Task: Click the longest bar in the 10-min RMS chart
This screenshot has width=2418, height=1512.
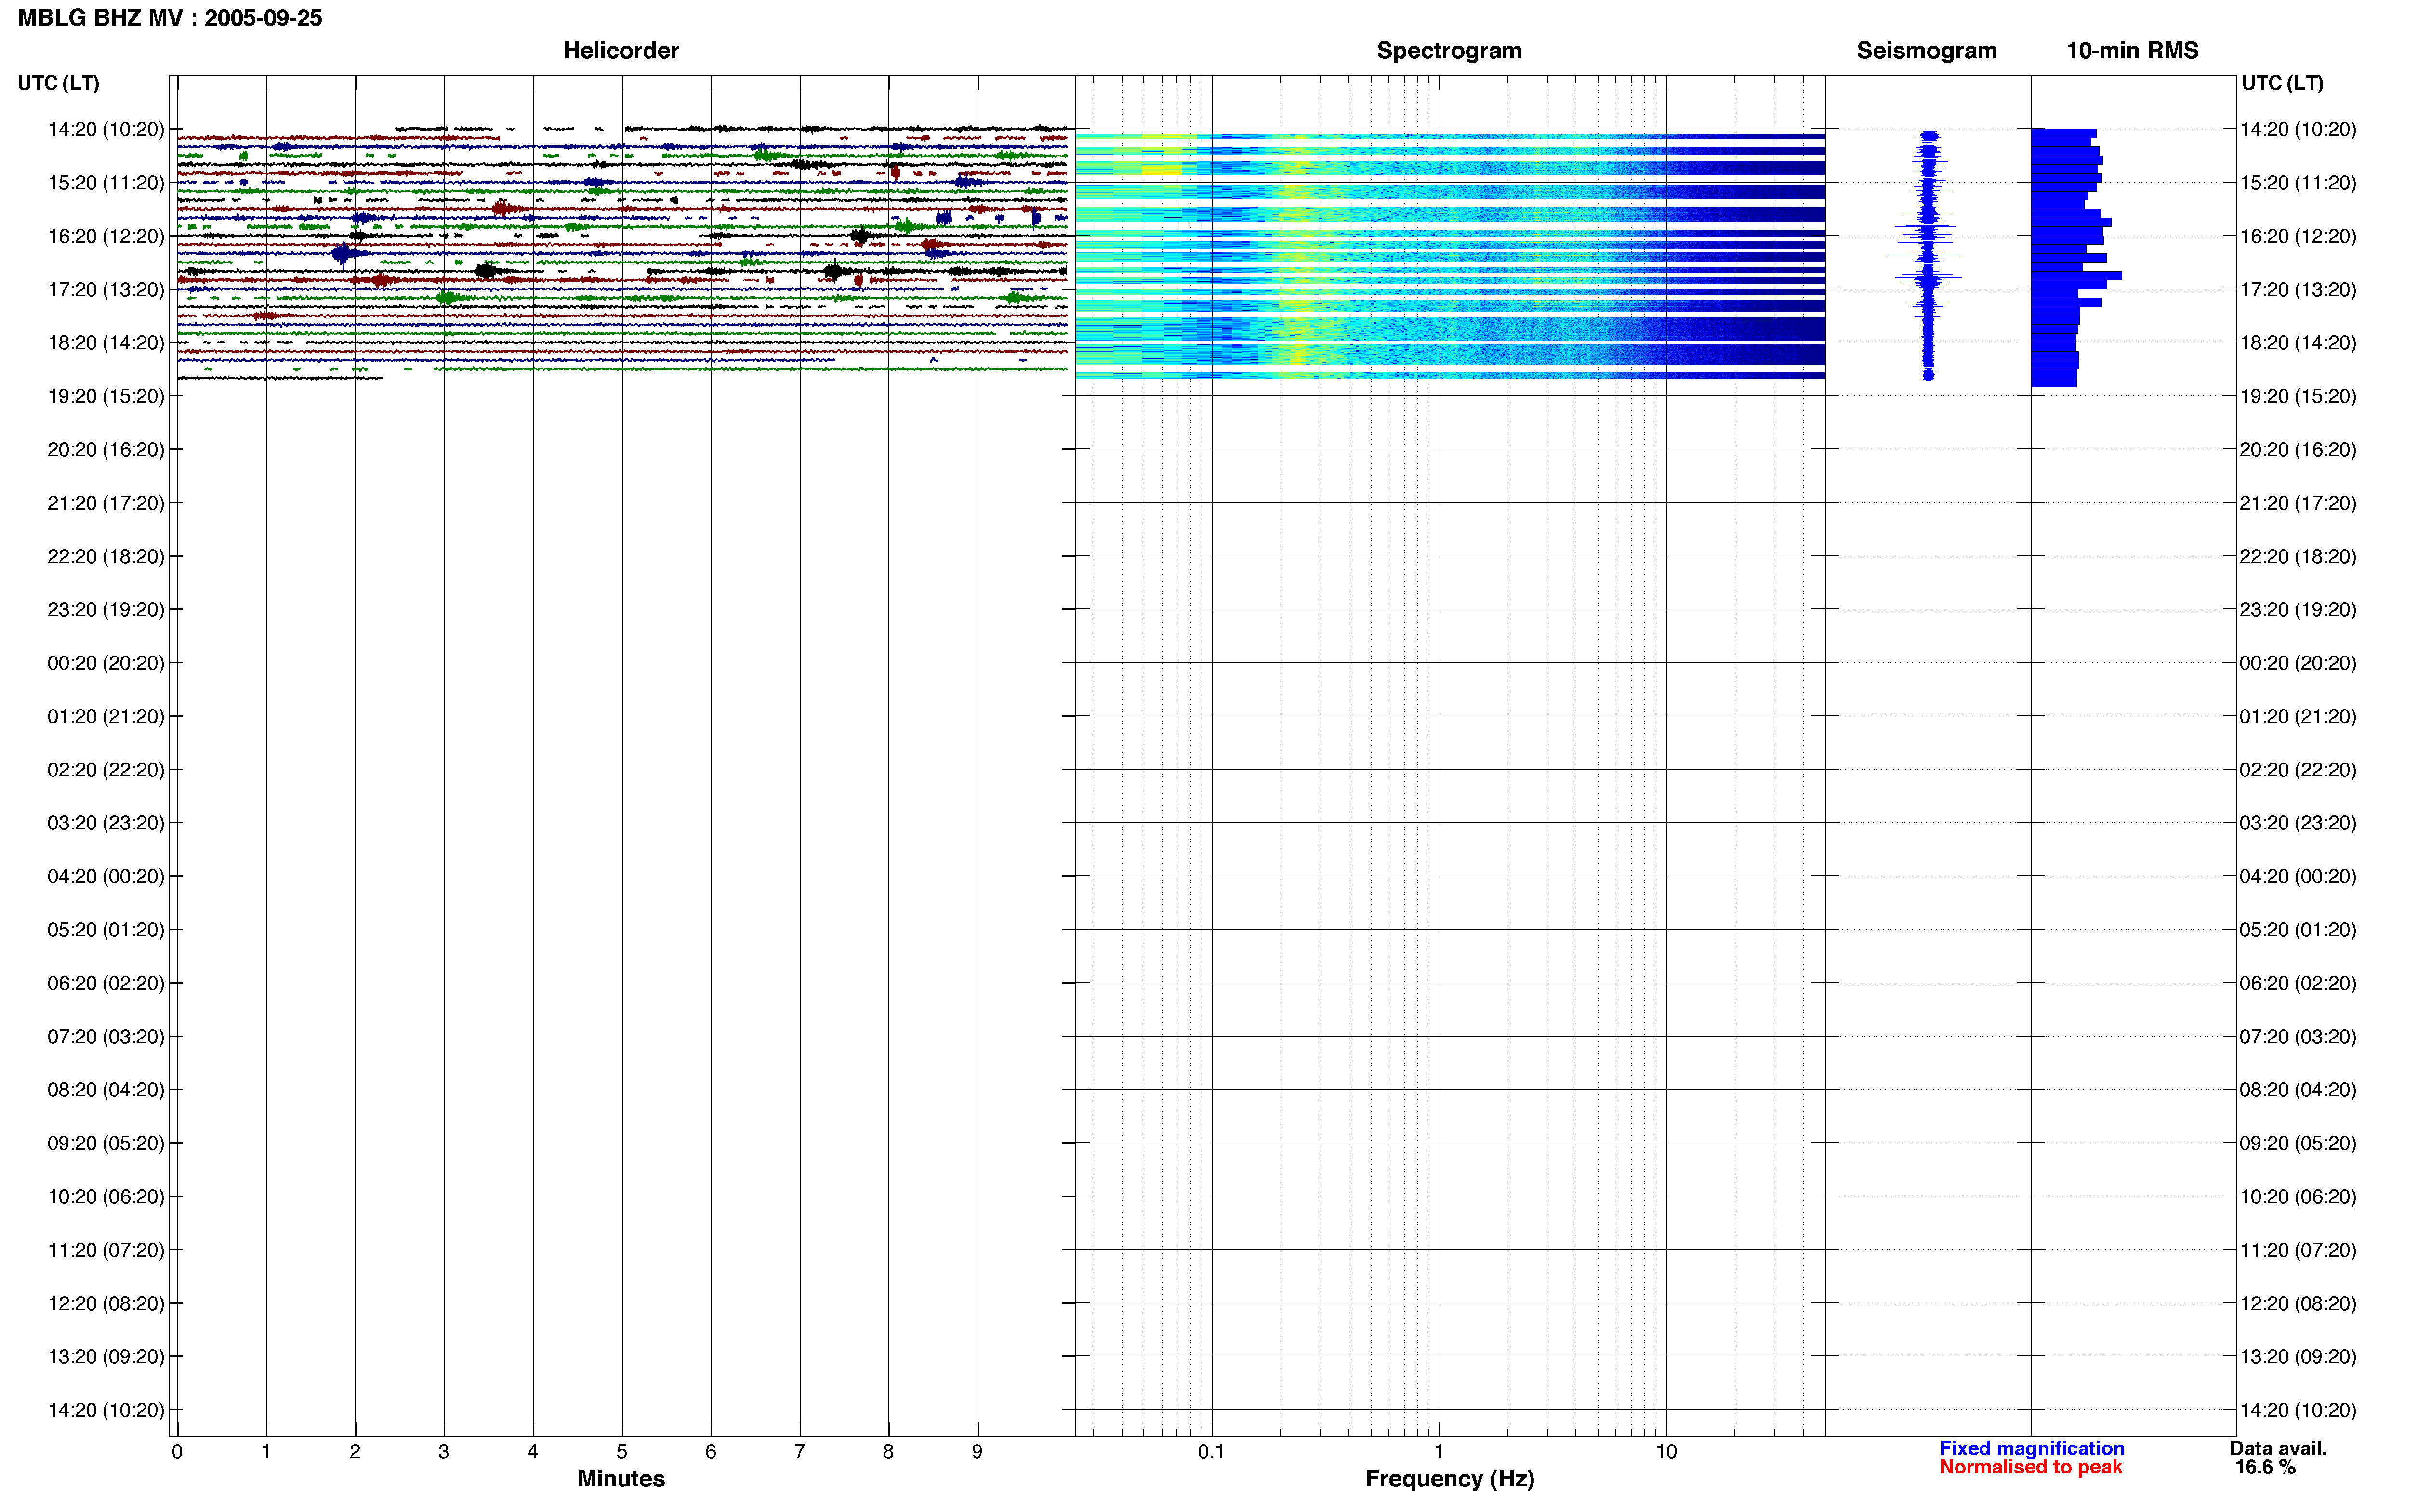Action: point(2076,276)
